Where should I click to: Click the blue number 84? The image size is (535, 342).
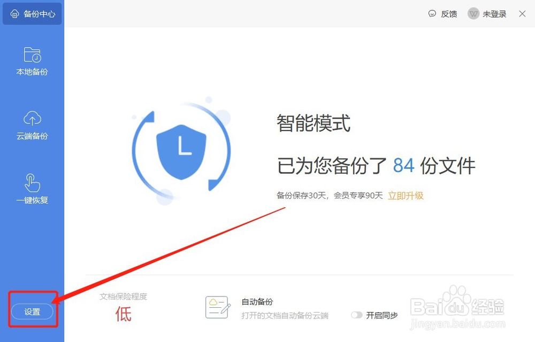point(403,166)
